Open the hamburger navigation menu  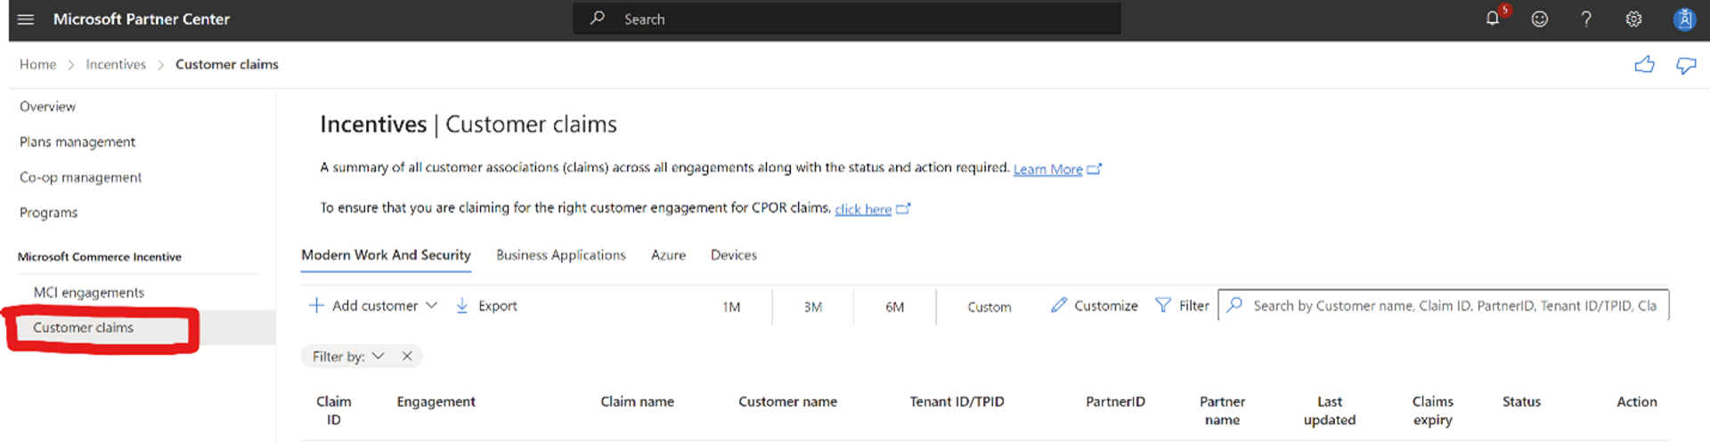point(26,19)
